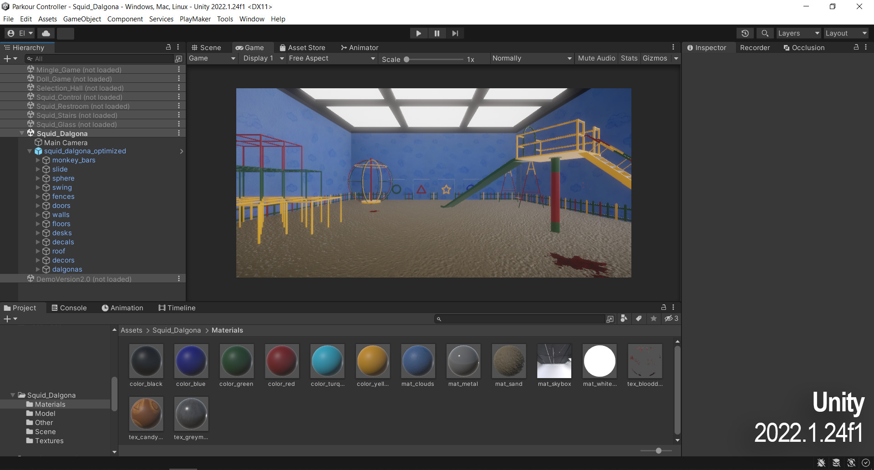
Task: Open the Game view mode dropdown
Action: click(212, 58)
